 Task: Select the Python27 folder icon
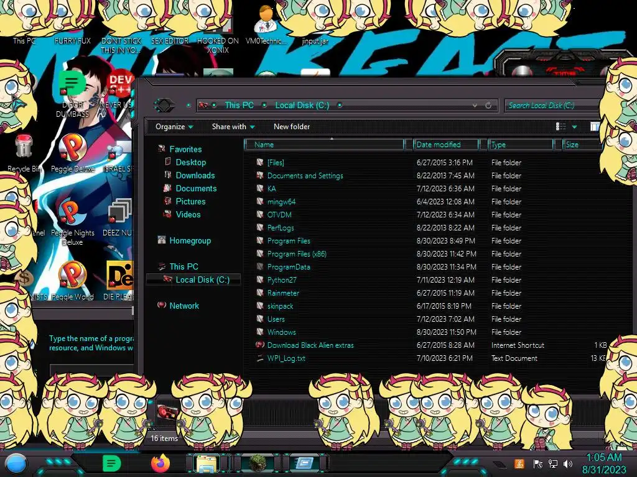click(x=260, y=279)
